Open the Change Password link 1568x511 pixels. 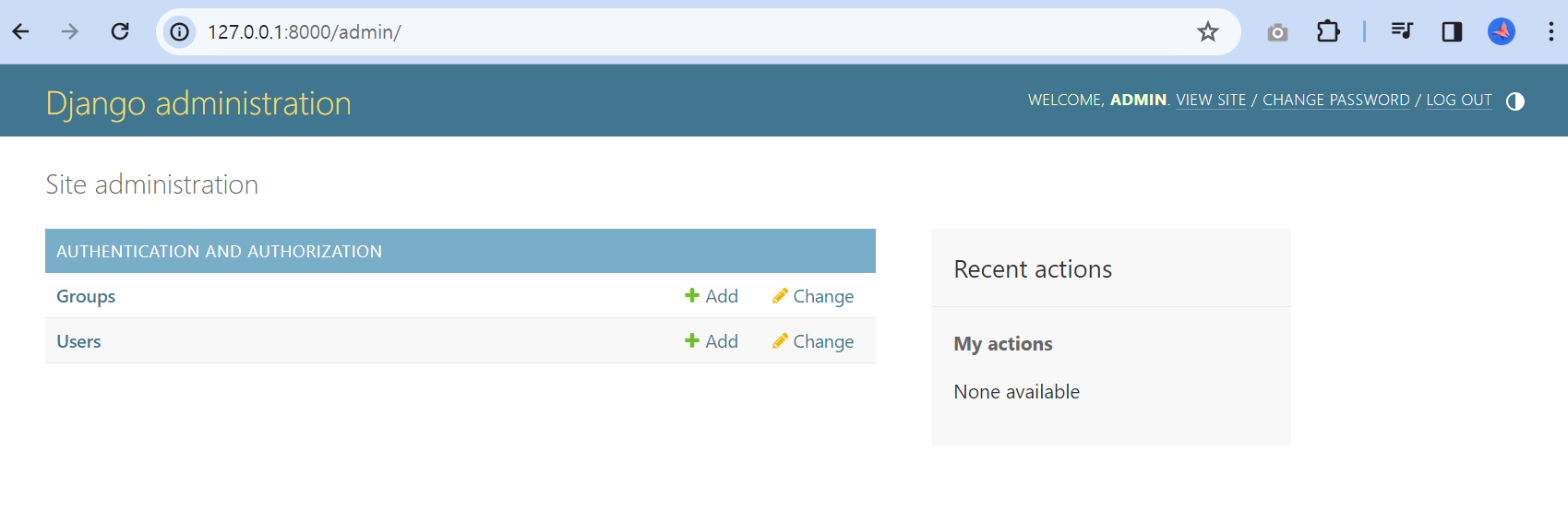point(1335,100)
